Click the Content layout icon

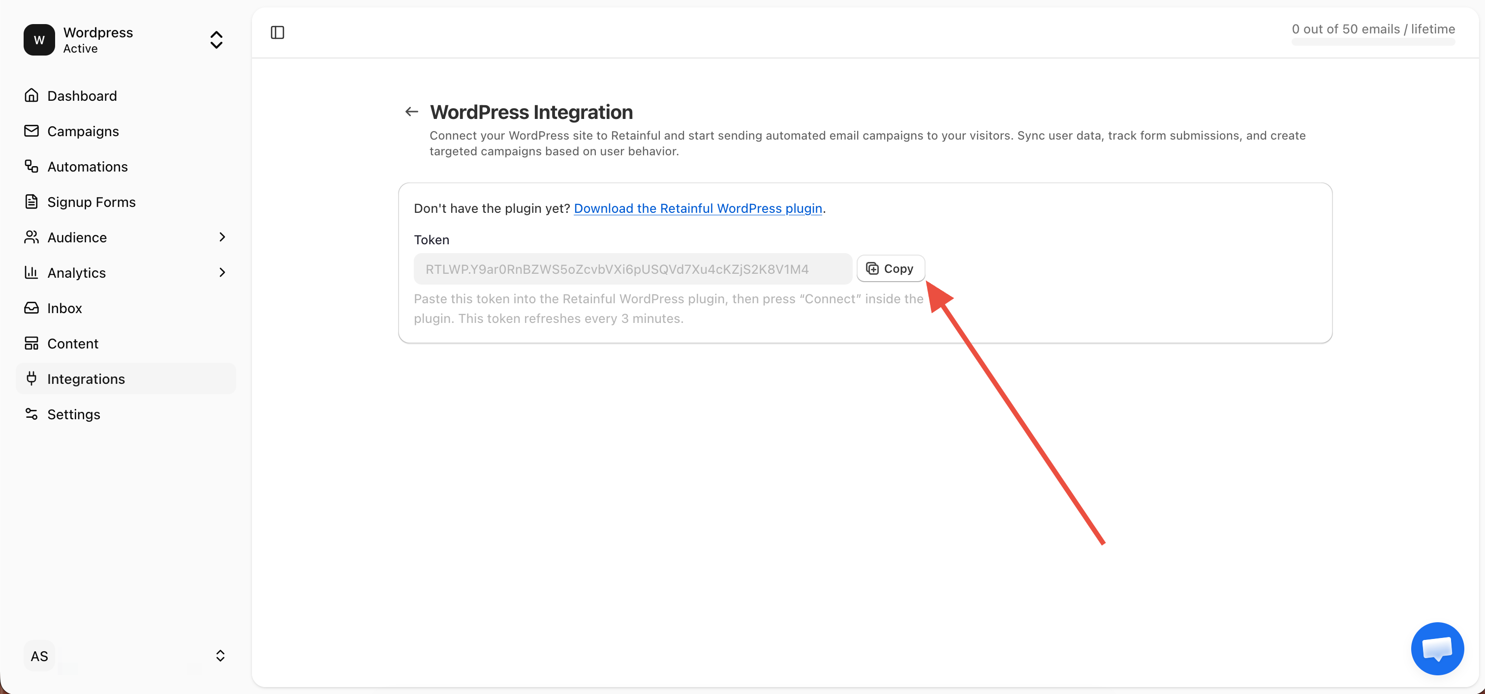click(31, 343)
